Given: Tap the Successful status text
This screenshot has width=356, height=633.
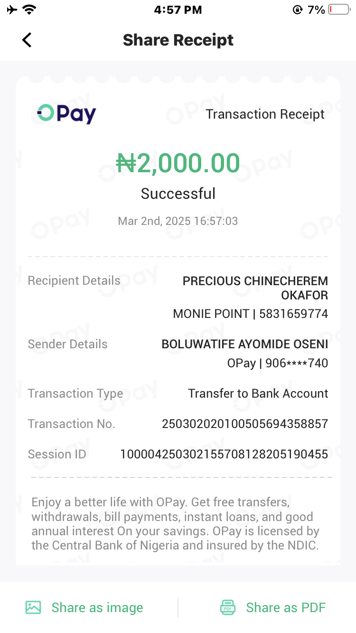Looking at the screenshot, I should [x=178, y=194].
